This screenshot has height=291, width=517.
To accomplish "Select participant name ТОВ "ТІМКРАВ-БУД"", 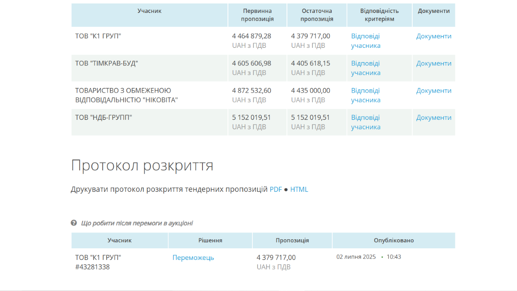I will tap(106, 63).
